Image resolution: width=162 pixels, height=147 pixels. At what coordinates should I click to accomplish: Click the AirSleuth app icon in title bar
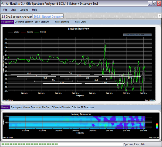pos(3,4)
